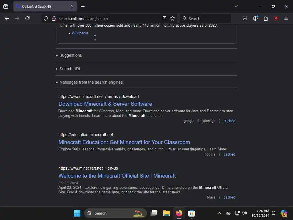Open the tracking protection shield icon
Image resolution: width=293 pixels, height=220 pixels.
[x=46, y=18]
